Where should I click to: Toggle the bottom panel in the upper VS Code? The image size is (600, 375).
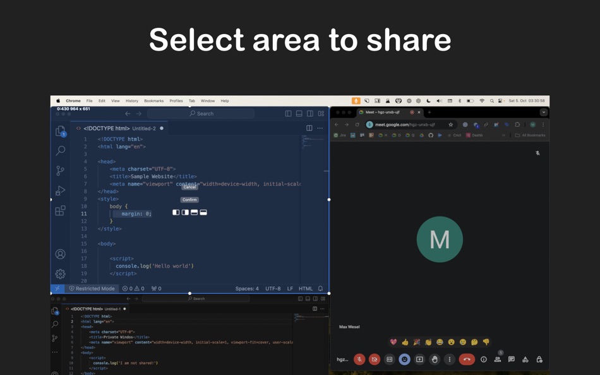tap(299, 114)
